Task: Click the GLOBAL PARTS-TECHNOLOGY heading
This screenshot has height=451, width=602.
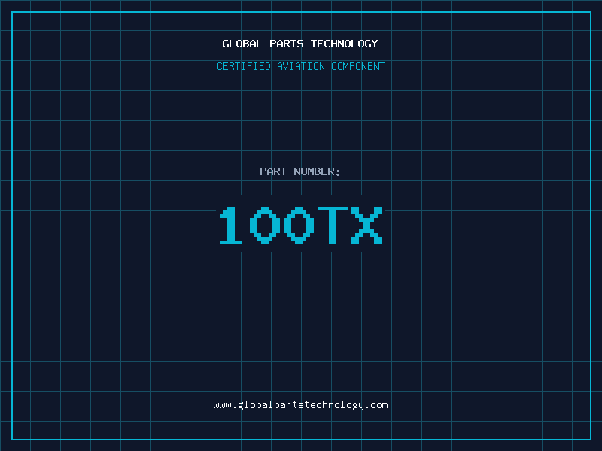Action: tap(300, 44)
